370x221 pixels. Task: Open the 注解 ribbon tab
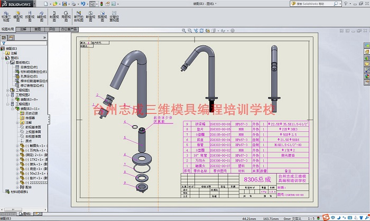pos(23,29)
